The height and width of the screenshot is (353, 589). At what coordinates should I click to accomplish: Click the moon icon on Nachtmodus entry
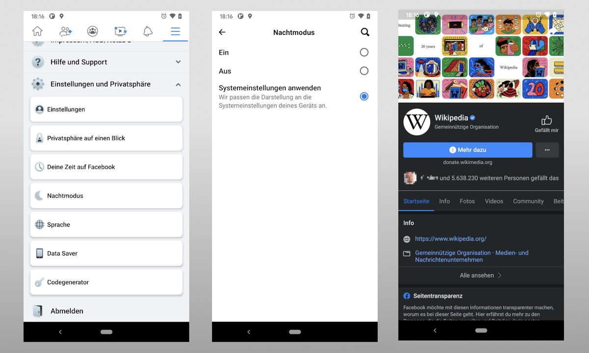(x=40, y=196)
